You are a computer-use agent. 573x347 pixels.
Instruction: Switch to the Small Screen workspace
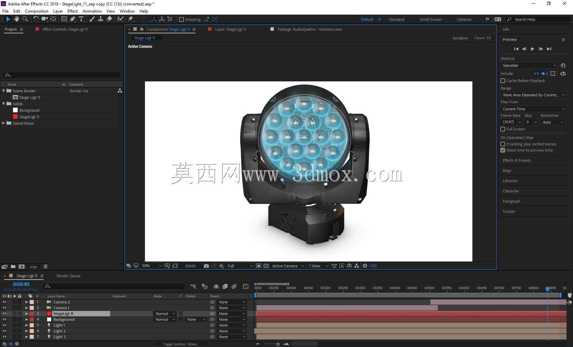430,19
